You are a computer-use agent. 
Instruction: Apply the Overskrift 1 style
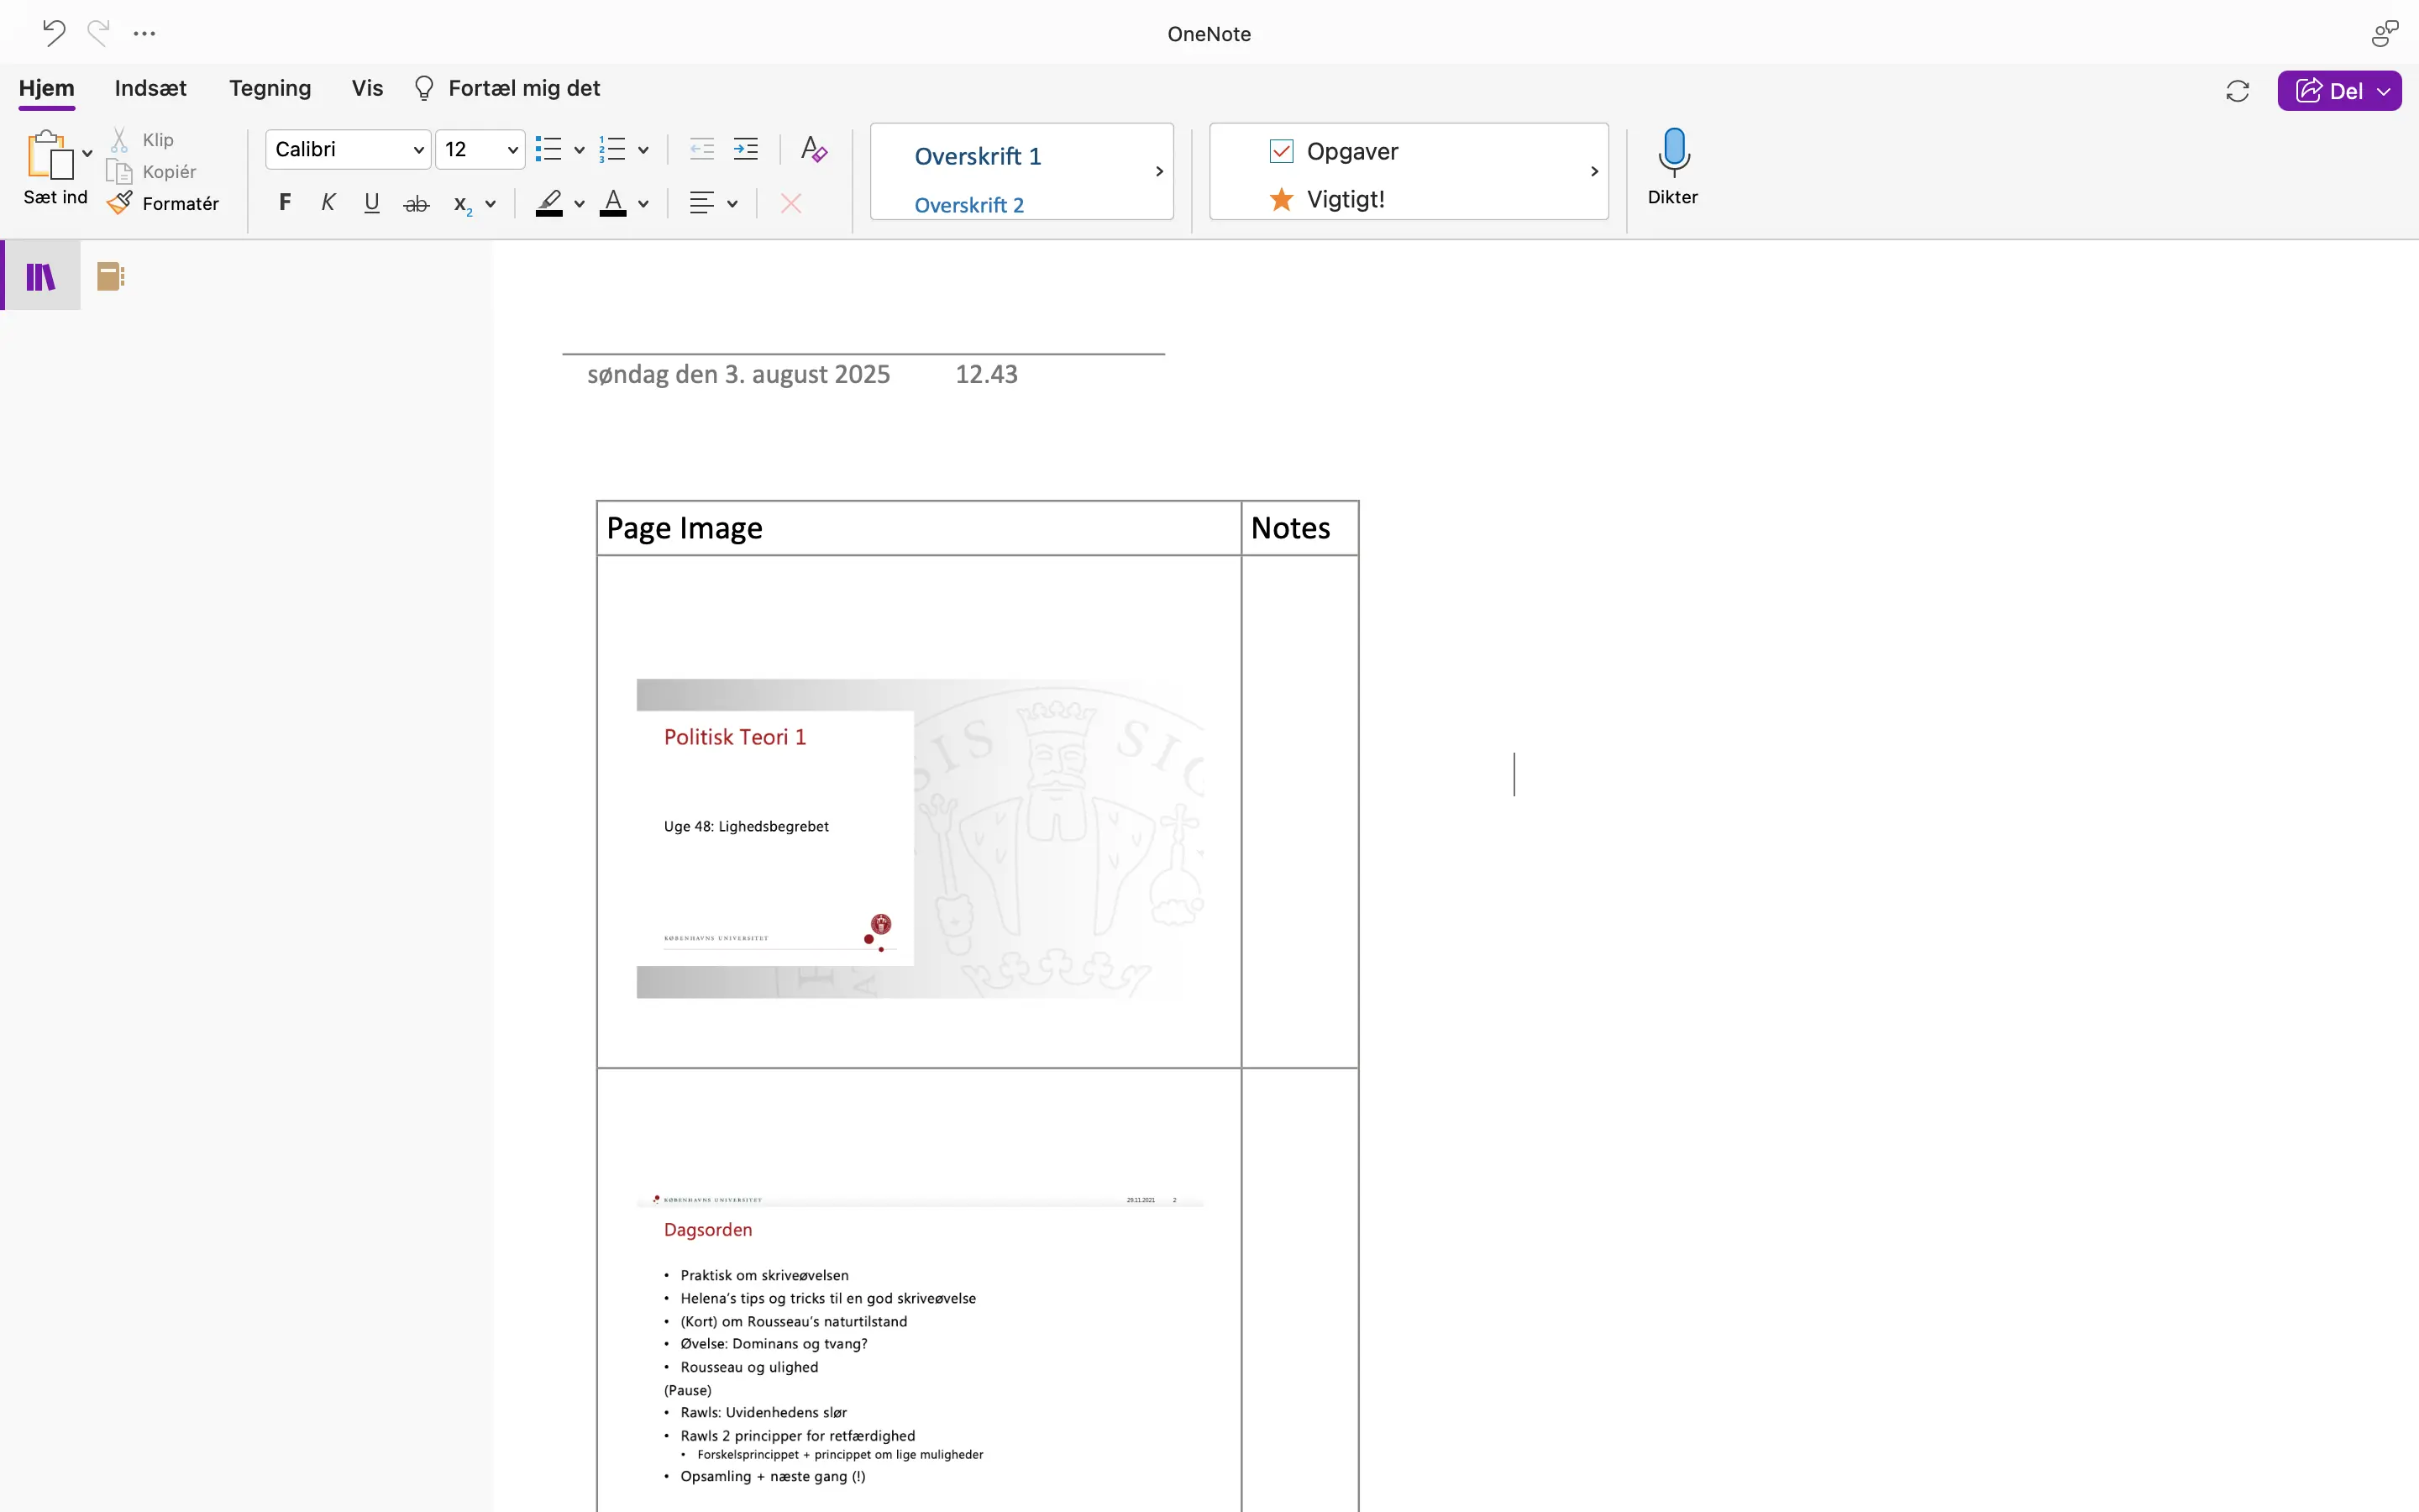click(978, 156)
